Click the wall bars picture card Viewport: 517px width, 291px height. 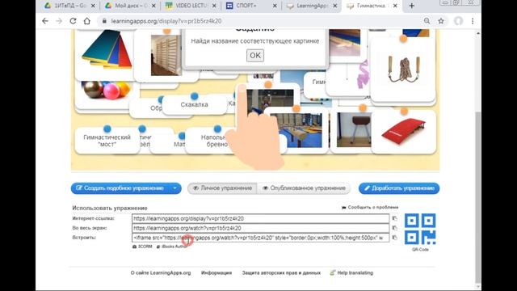pyautogui.click(x=166, y=55)
